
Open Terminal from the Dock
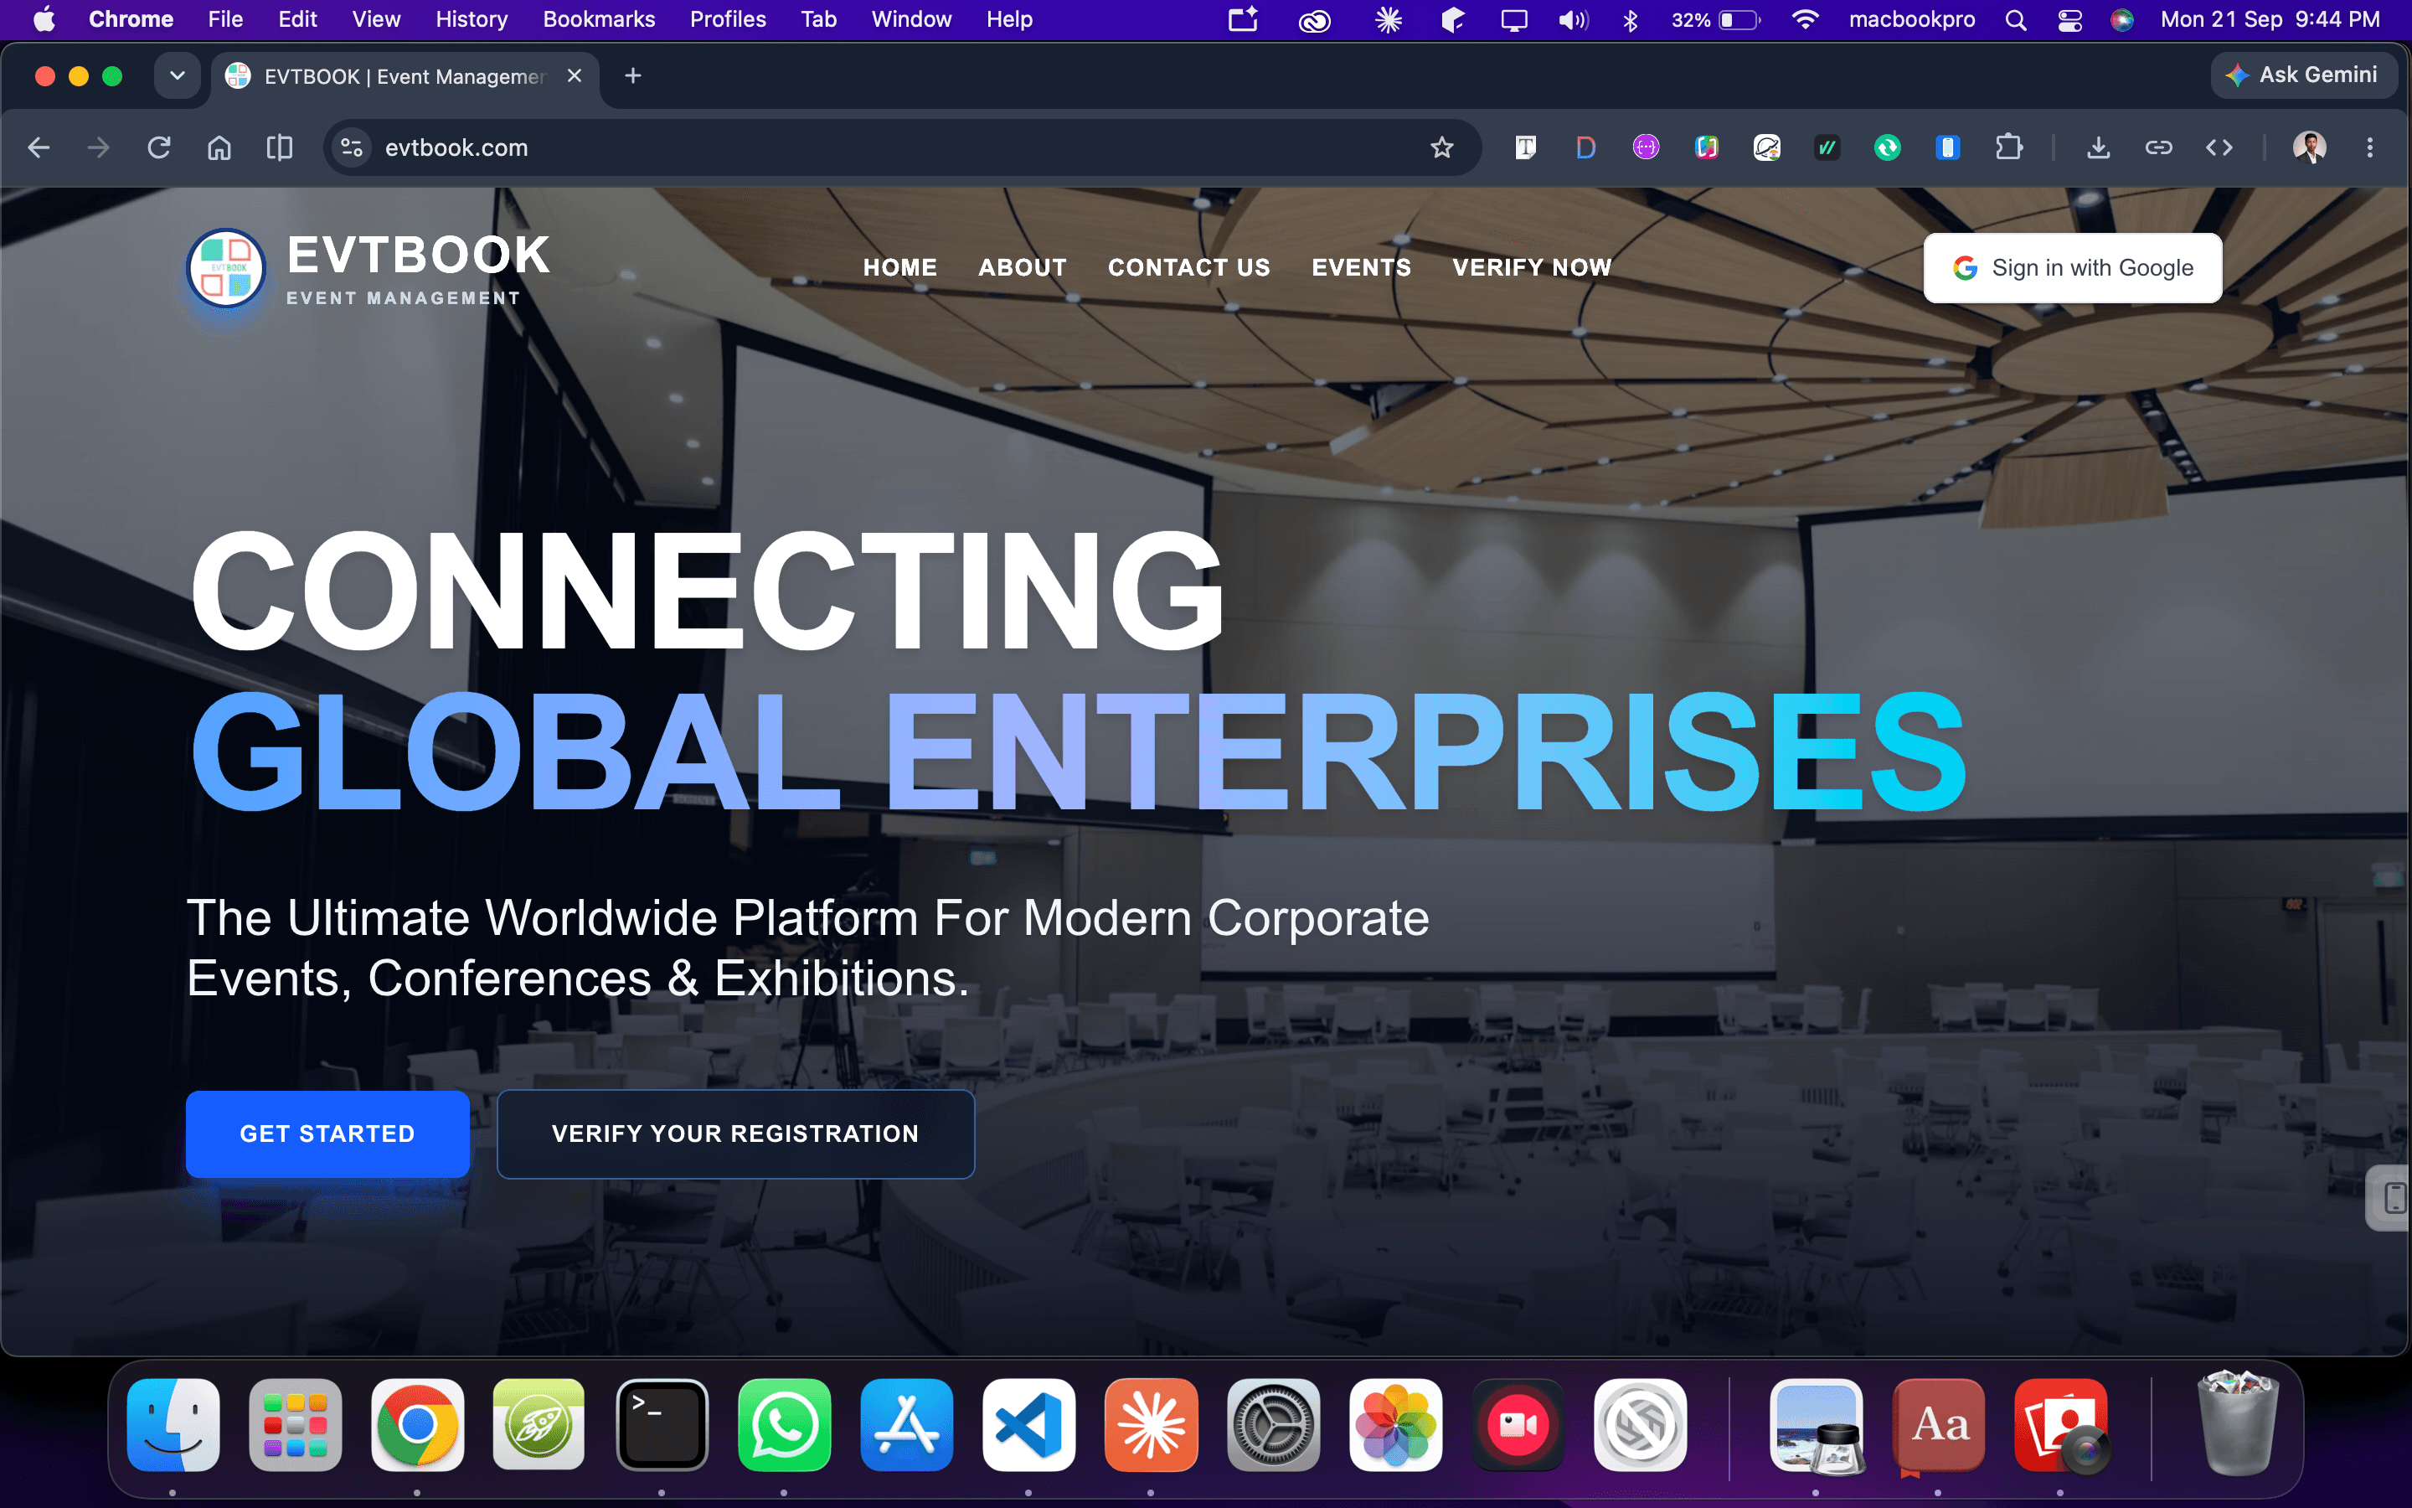(662, 1424)
